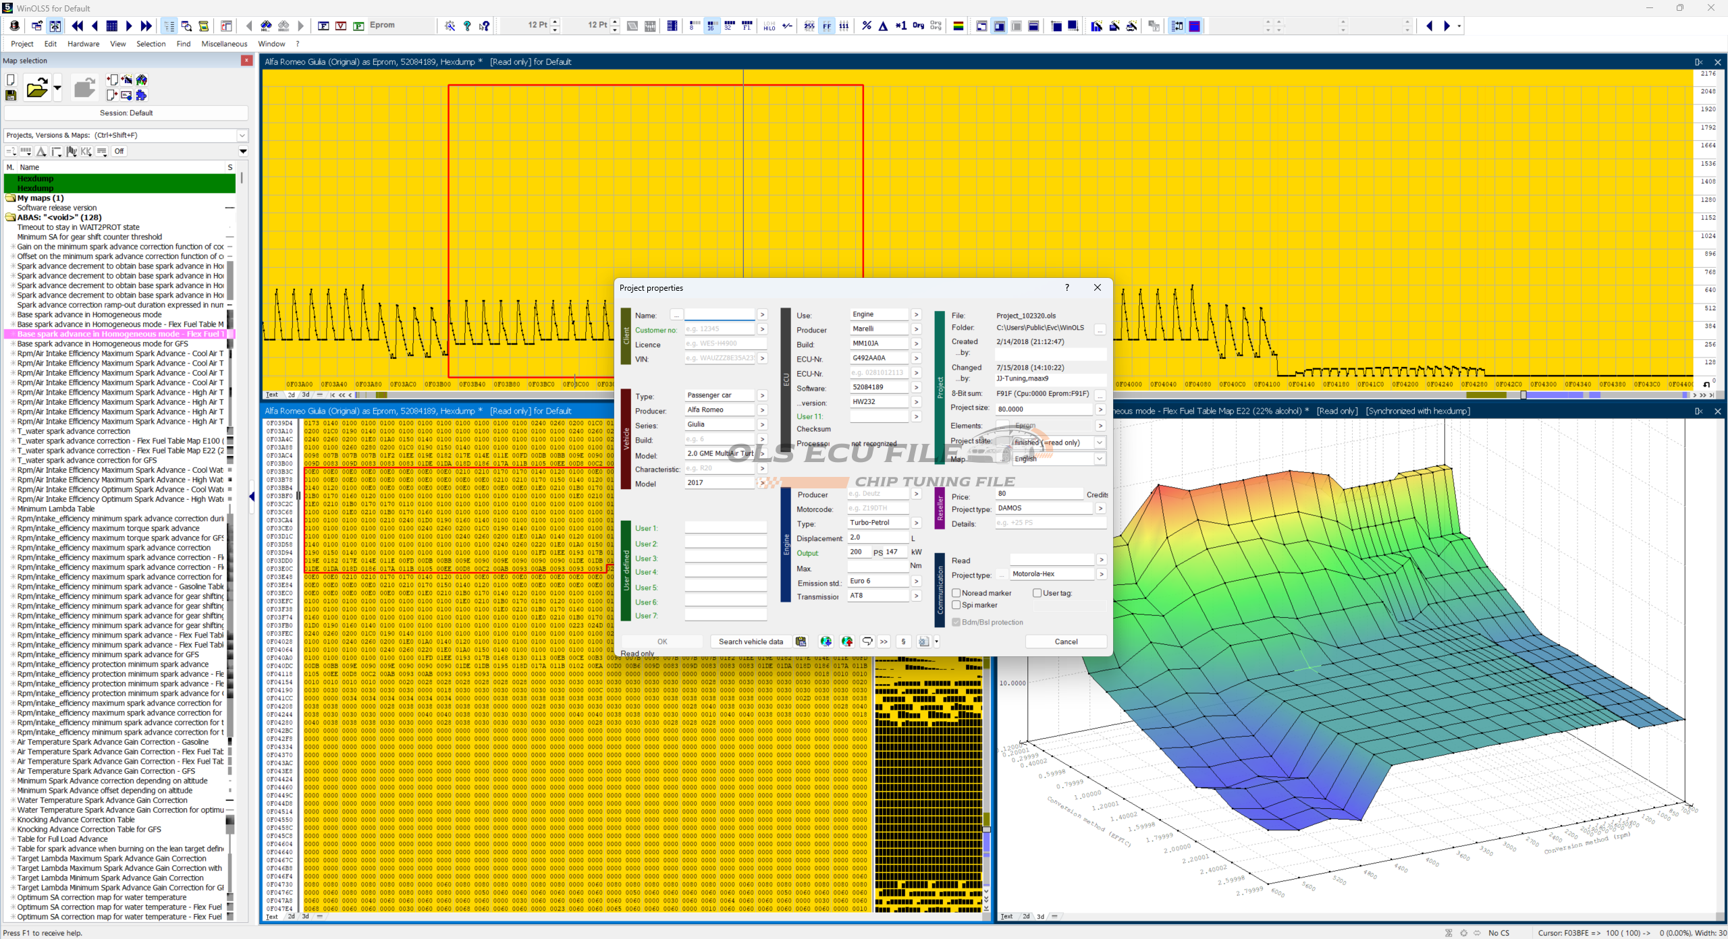
Task: Click the browse button next to Folder path
Action: [1100, 329]
